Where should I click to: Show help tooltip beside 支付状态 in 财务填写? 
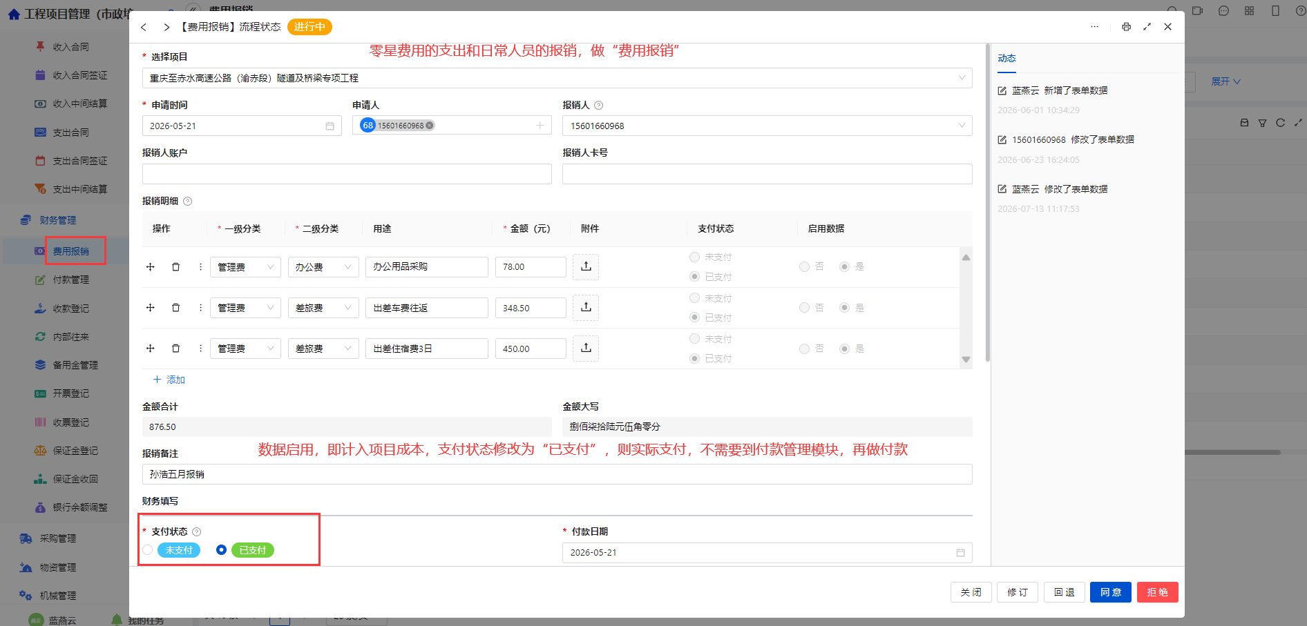click(197, 532)
